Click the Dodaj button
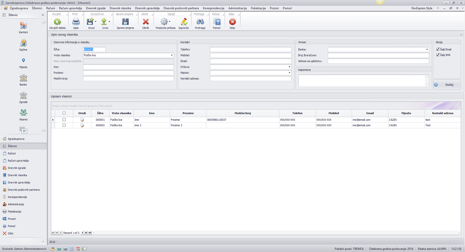This screenshot has height=252, width=465. click(447, 85)
